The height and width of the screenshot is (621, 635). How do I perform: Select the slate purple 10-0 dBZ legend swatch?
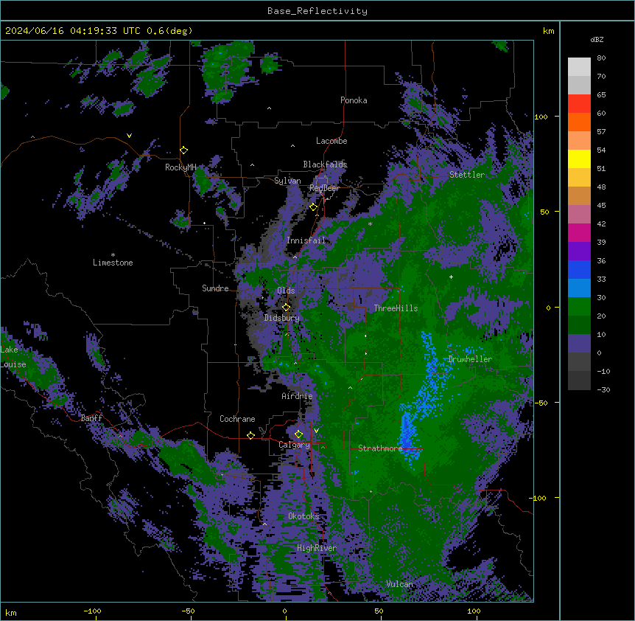point(579,344)
